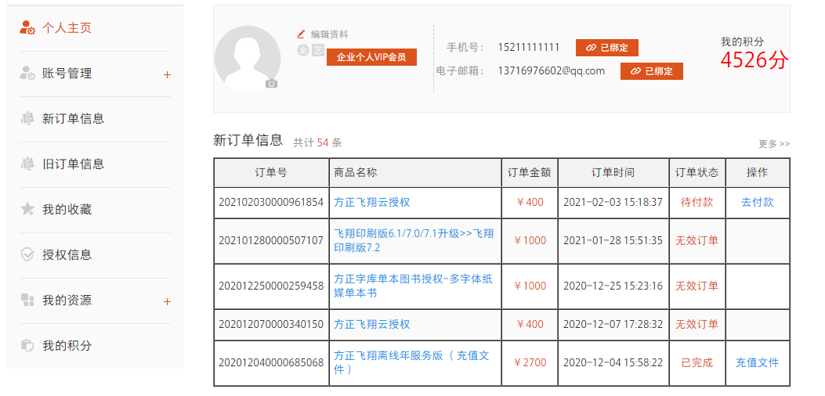Click the 已完成 status cell
The height and width of the screenshot is (396, 825).
click(697, 362)
